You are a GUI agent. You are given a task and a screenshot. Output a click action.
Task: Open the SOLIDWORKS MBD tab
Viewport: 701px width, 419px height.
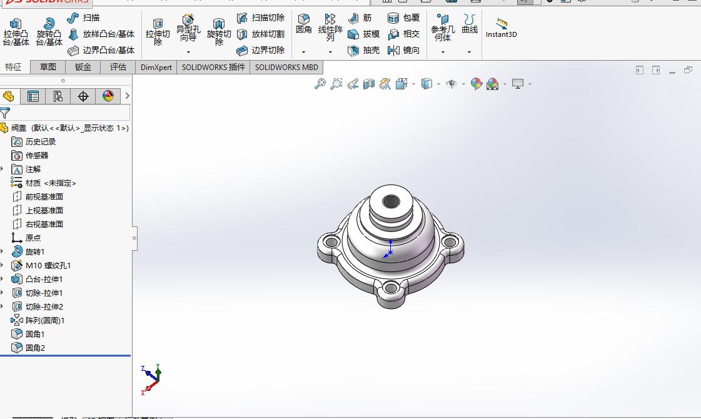coord(286,68)
